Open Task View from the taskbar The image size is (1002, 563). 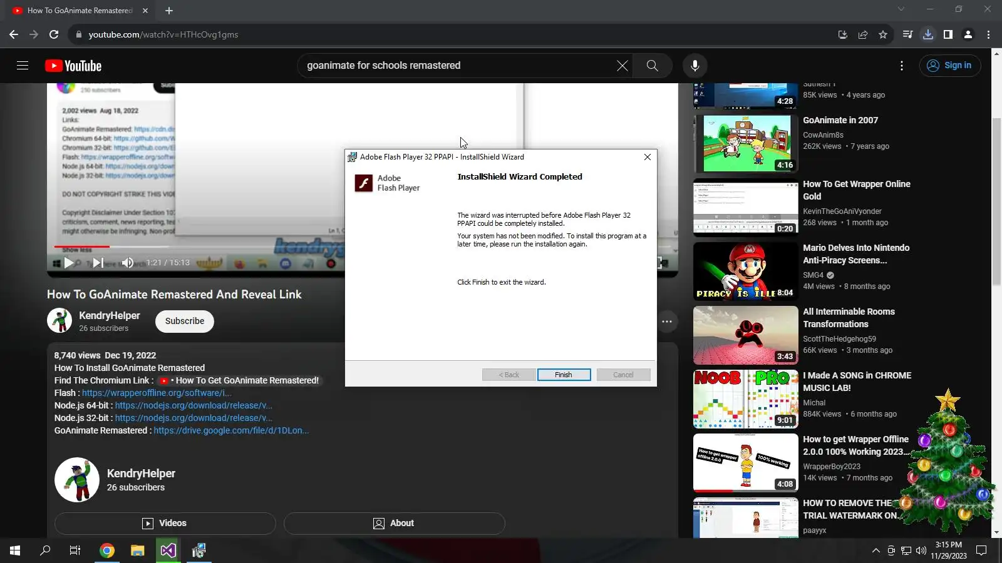[75, 550]
